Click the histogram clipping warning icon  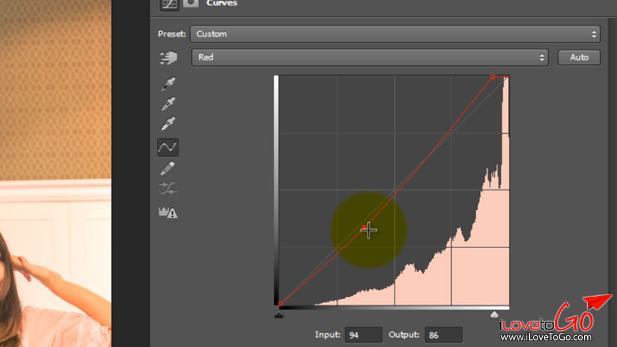pos(168,213)
